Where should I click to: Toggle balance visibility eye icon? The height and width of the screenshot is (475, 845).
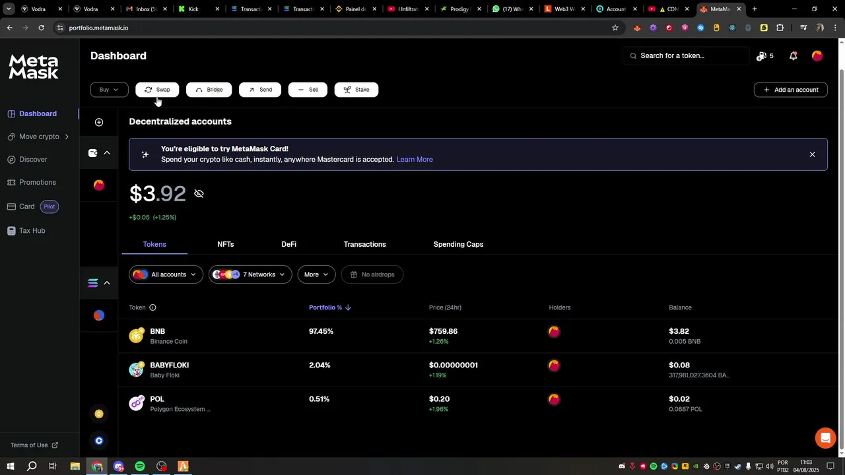tap(199, 194)
